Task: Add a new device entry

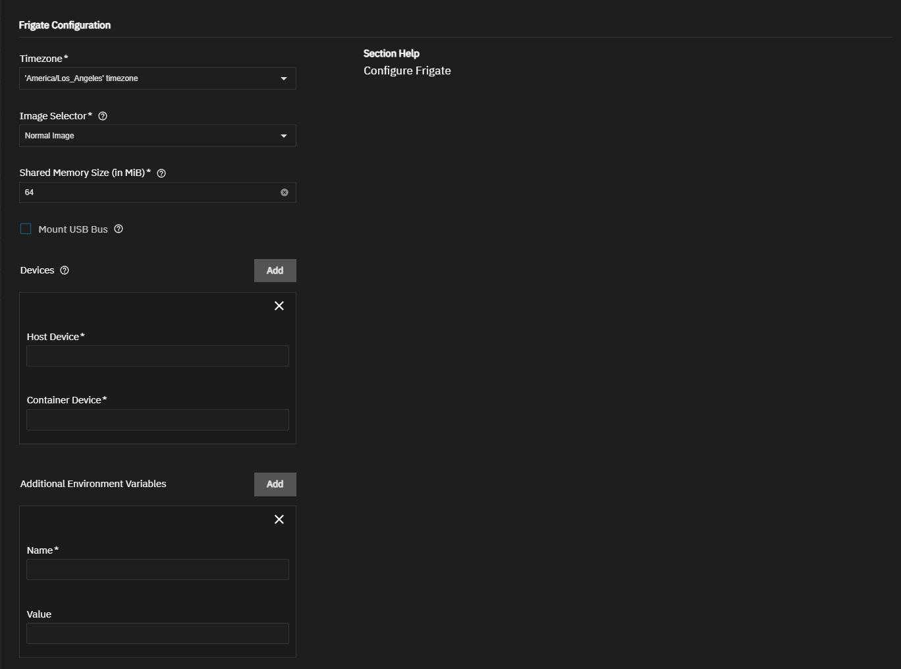Action: pyautogui.click(x=275, y=271)
